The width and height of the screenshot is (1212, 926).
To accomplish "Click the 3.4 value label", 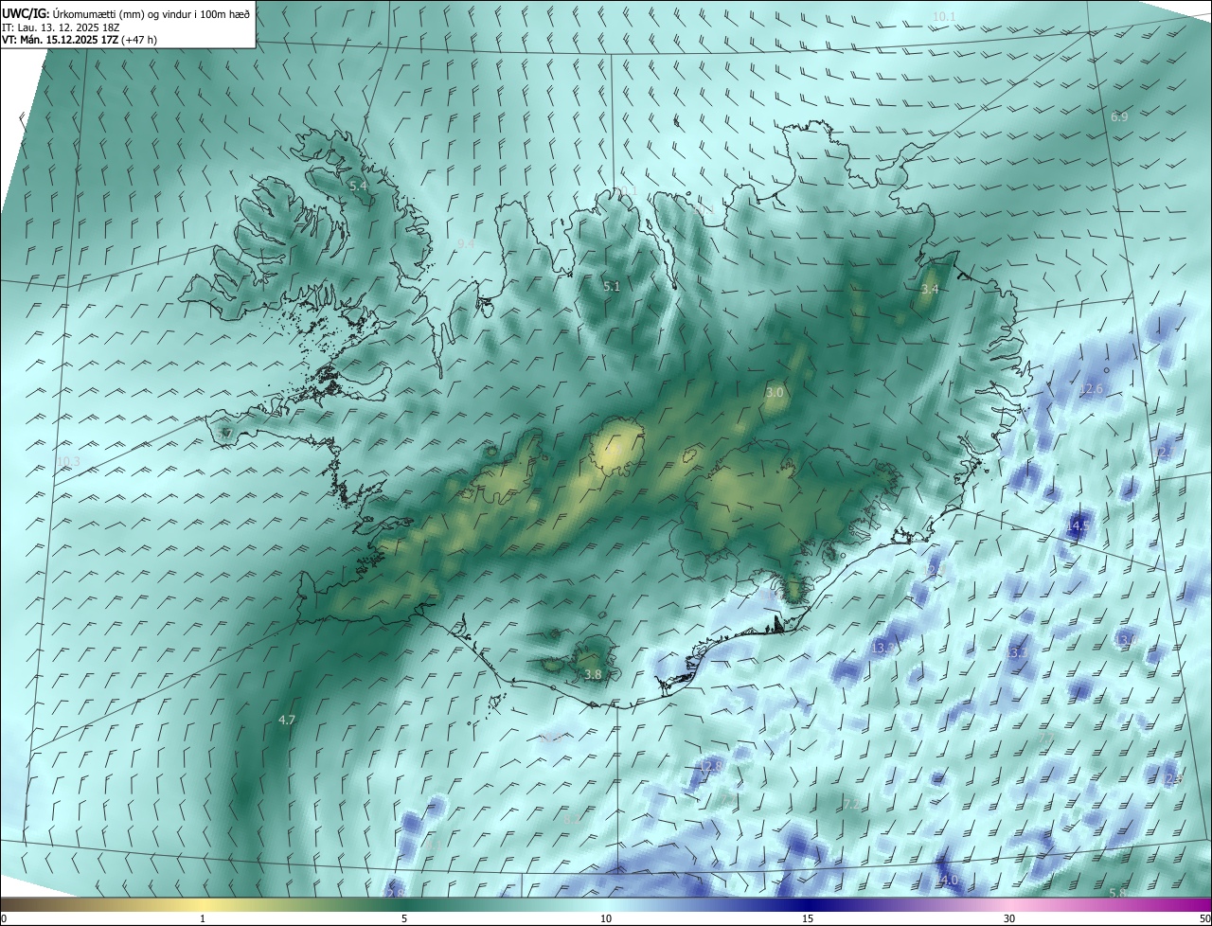I will click(930, 289).
